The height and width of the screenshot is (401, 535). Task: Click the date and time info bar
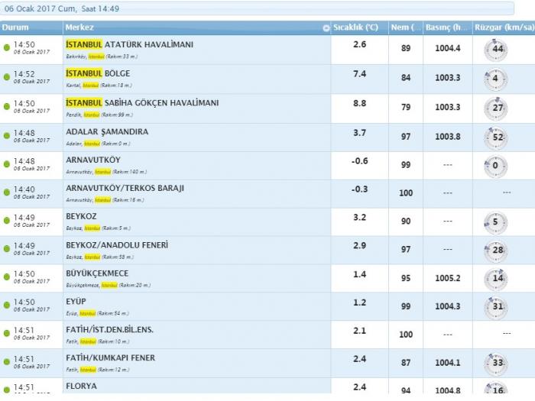pyautogui.click(x=257, y=8)
